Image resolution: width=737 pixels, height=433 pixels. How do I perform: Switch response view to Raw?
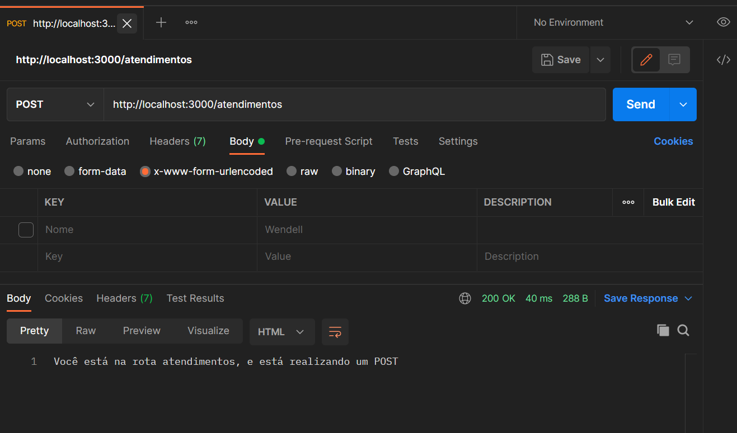(86, 331)
